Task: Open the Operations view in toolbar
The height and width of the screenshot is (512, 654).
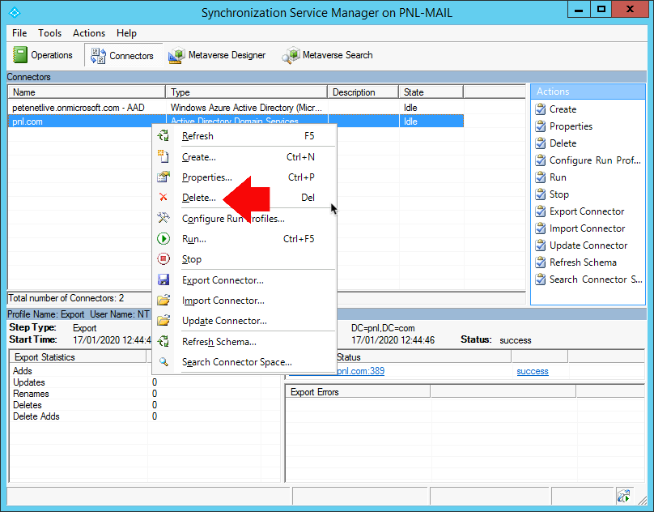Action: 43,55
